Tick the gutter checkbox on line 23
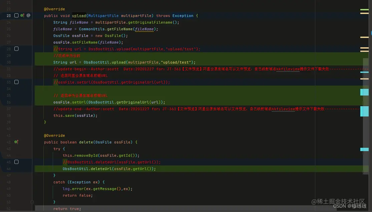The width and height of the screenshot is (372, 212). (x=16, y=15)
